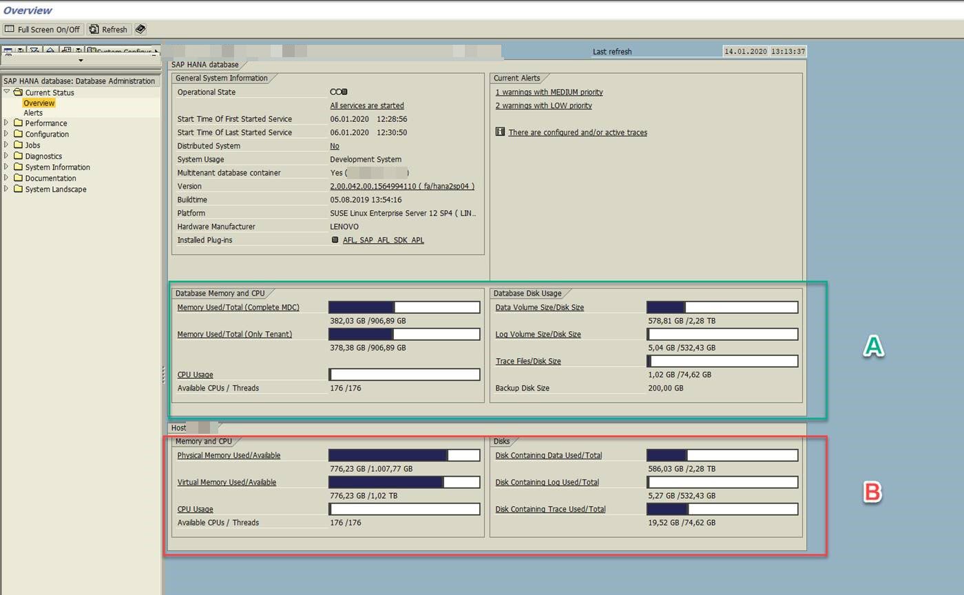Select the System Landscape tree label

(x=56, y=189)
